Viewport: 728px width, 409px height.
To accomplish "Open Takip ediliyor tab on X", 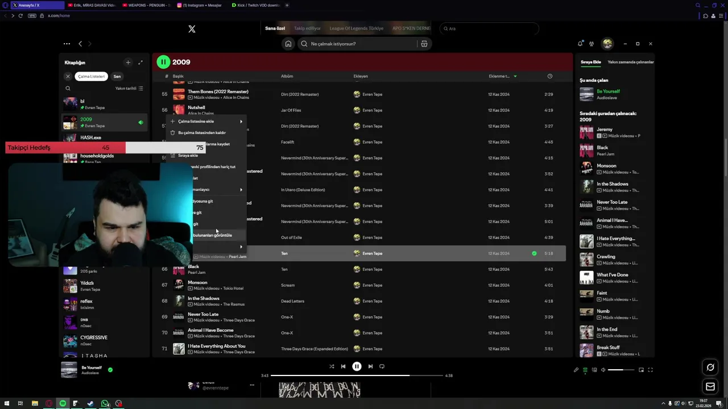I will click(x=307, y=28).
